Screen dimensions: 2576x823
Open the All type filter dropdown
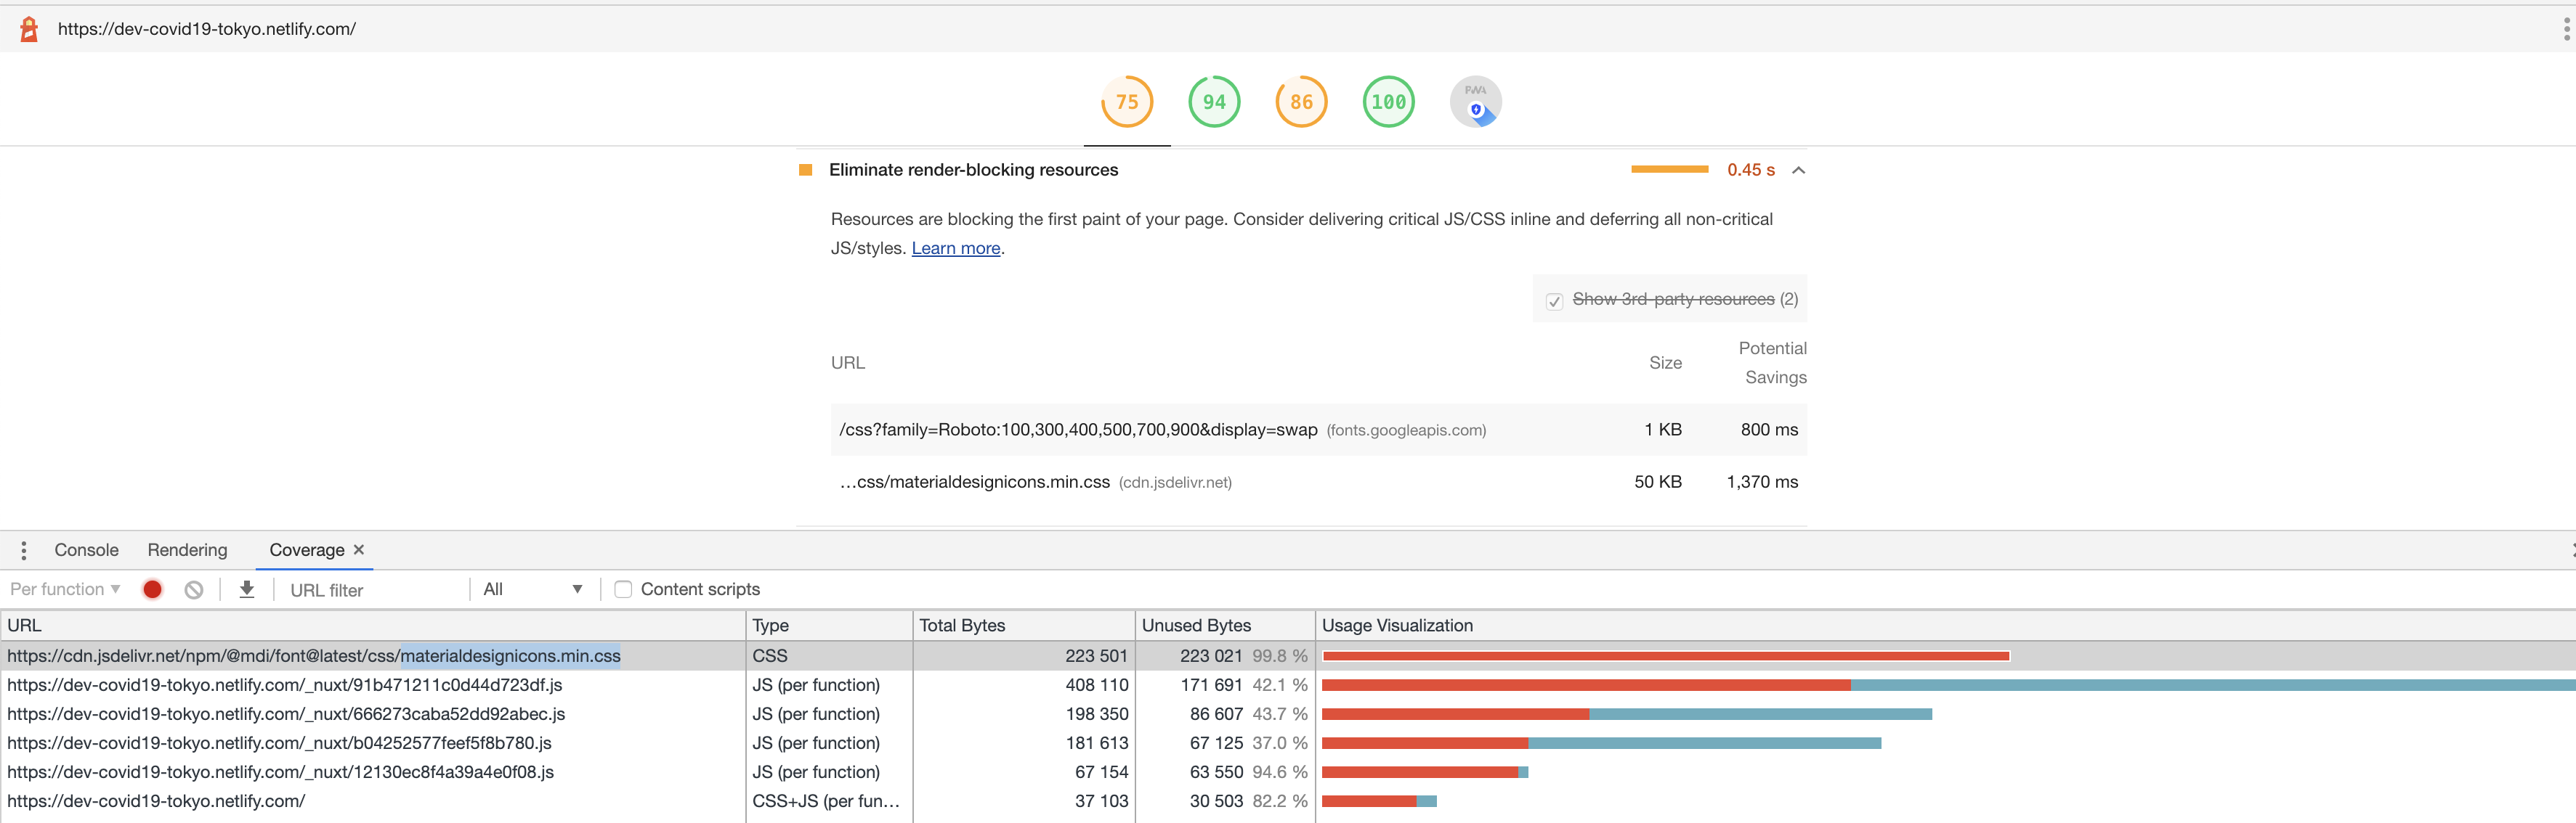[532, 589]
